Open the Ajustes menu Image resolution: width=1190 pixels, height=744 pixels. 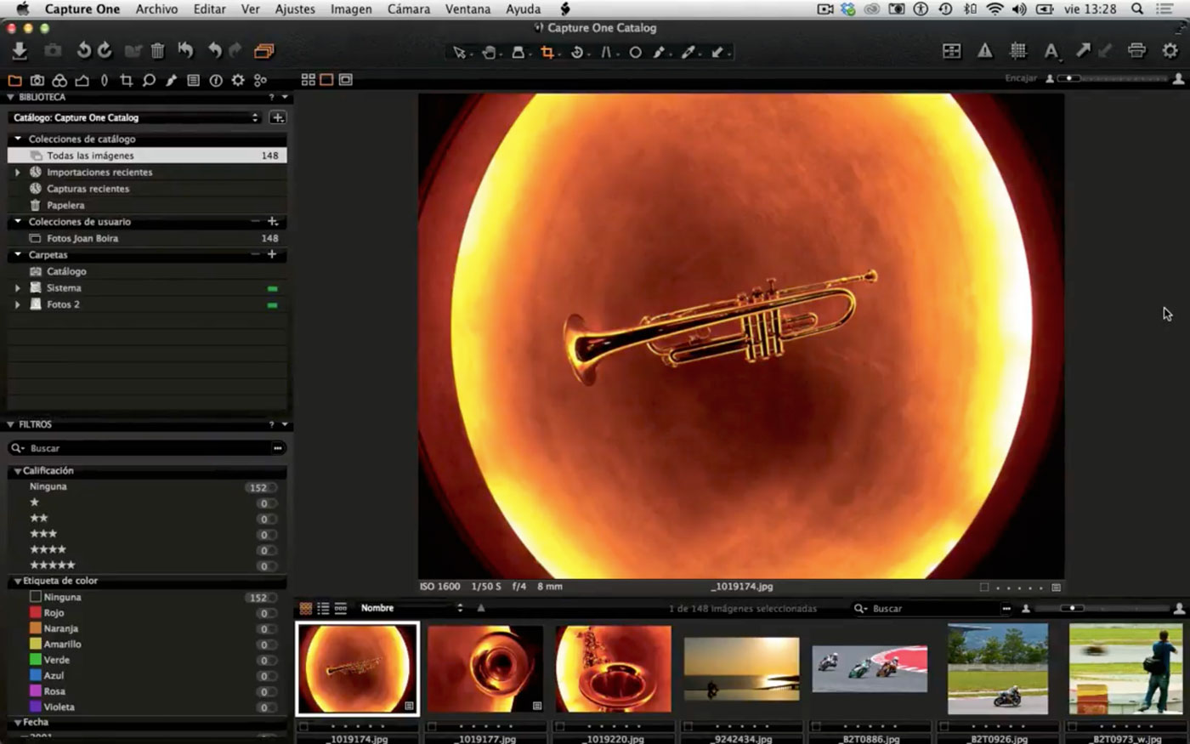(295, 9)
